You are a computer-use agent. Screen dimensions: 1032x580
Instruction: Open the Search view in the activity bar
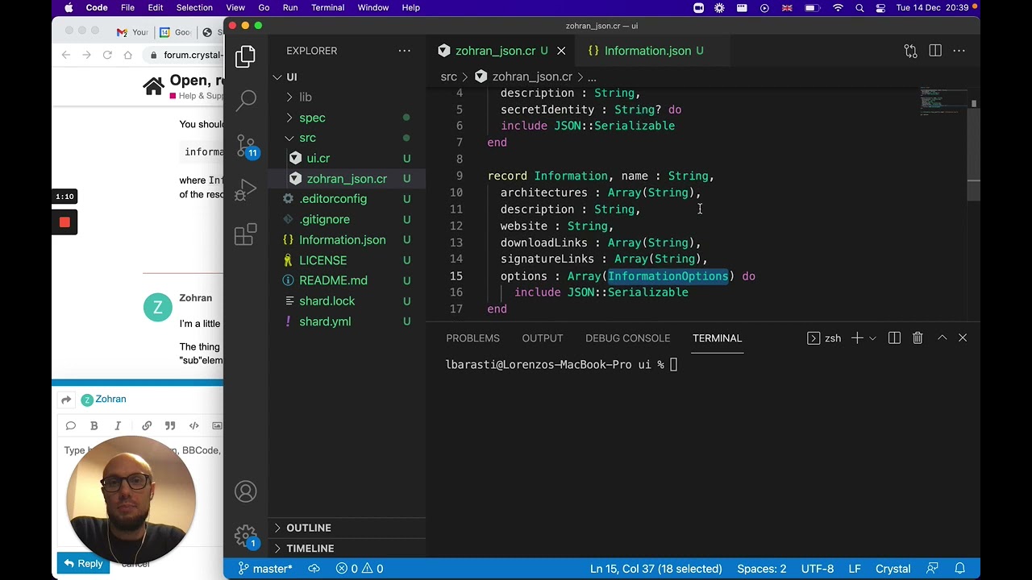[246, 101]
